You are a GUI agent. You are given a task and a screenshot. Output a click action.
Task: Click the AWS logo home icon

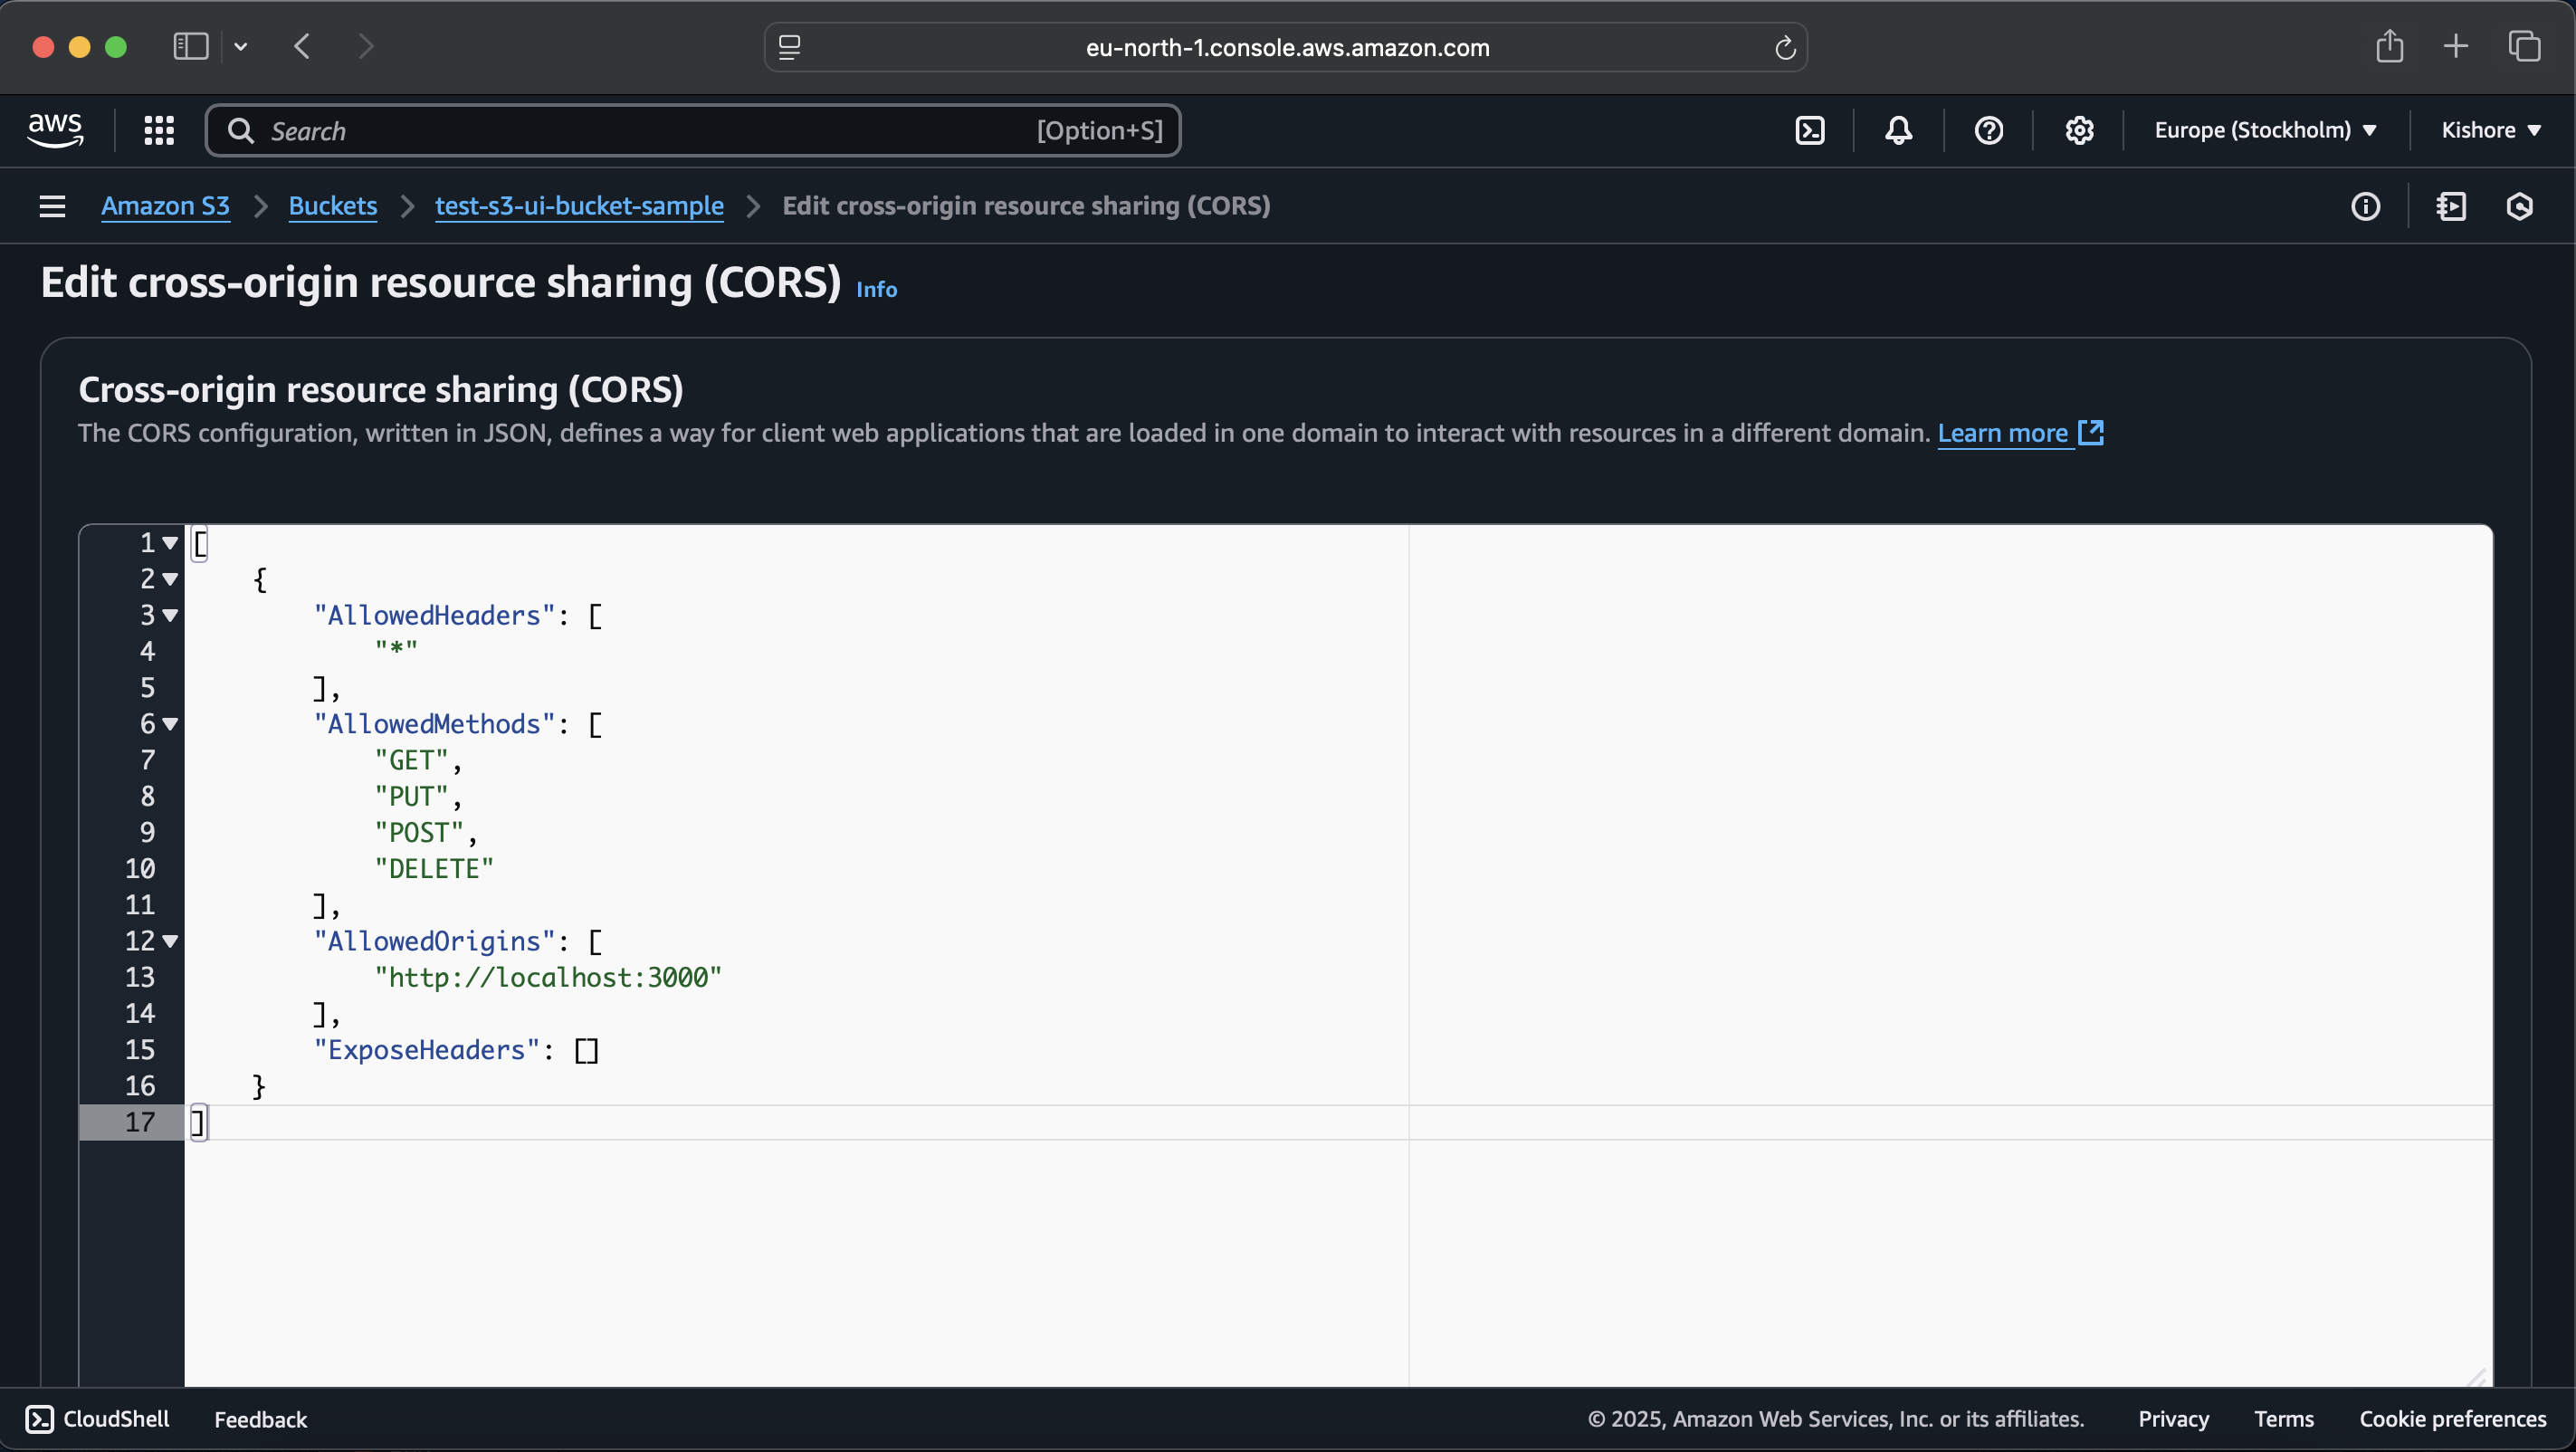(x=56, y=130)
